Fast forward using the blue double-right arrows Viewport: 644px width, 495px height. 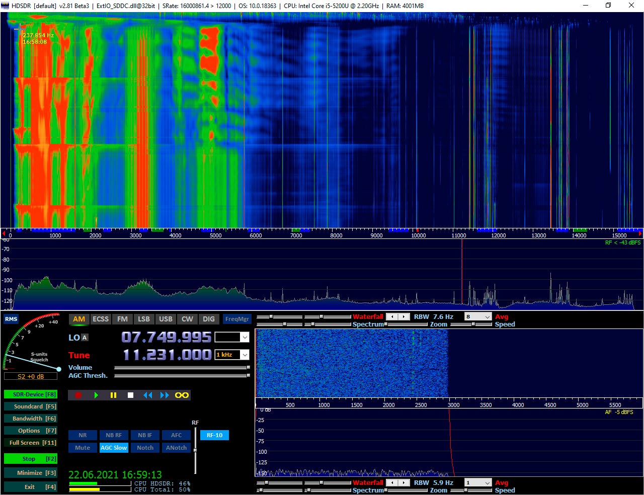pos(165,395)
